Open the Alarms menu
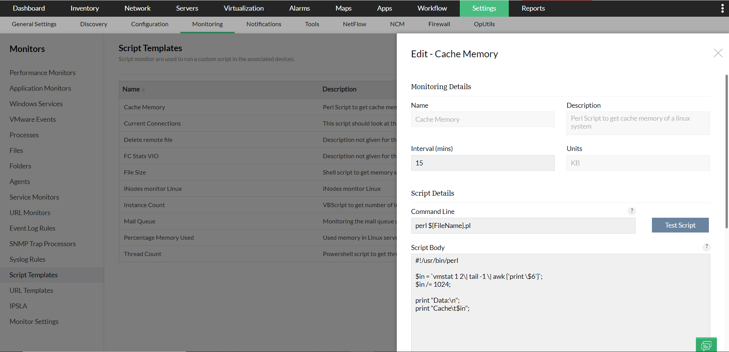The width and height of the screenshot is (729, 352). pos(299,8)
